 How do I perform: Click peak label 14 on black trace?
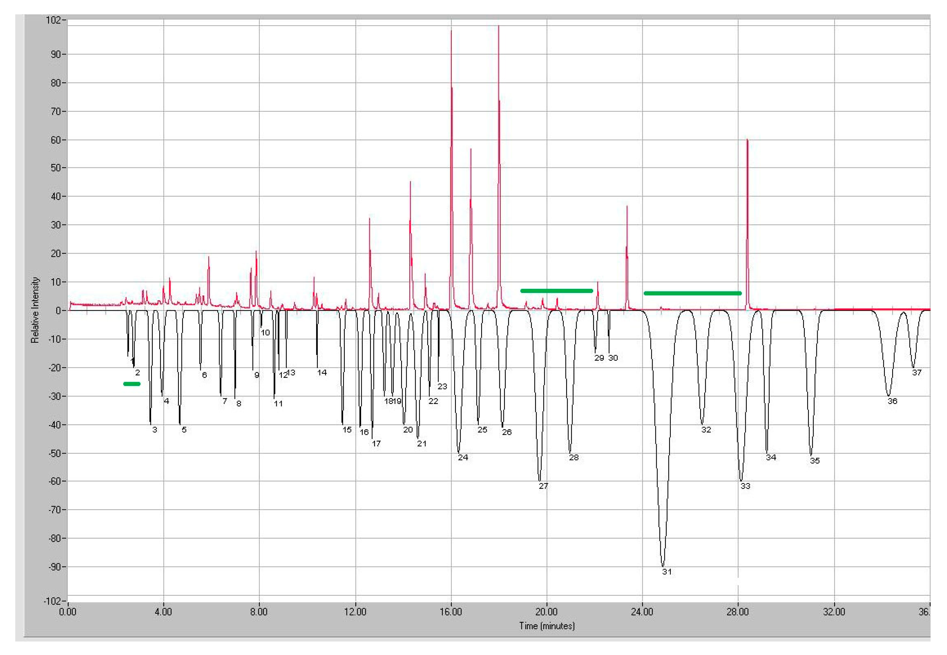(x=322, y=372)
